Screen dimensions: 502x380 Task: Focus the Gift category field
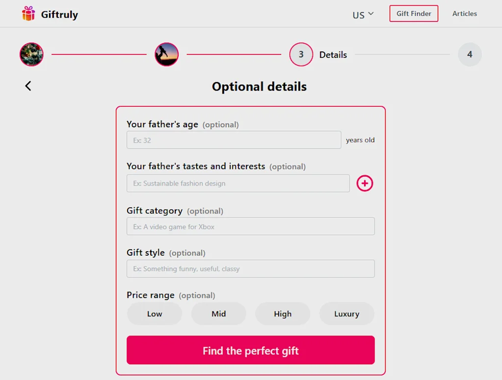point(250,226)
